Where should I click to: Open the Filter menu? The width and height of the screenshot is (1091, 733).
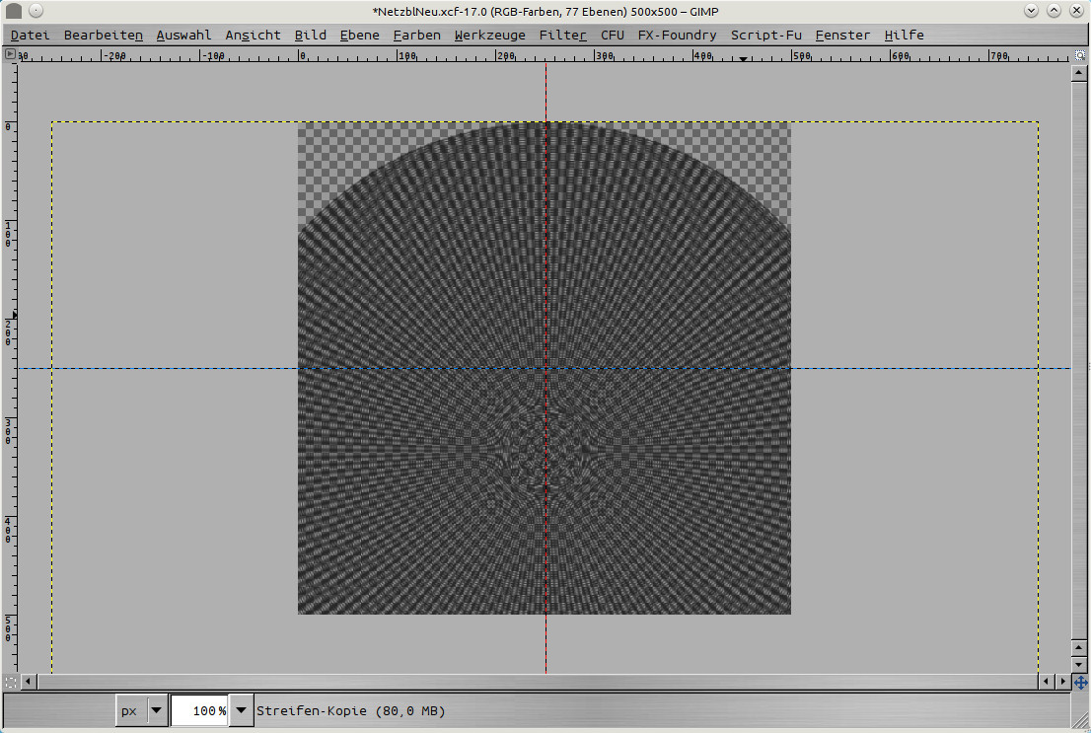[562, 35]
